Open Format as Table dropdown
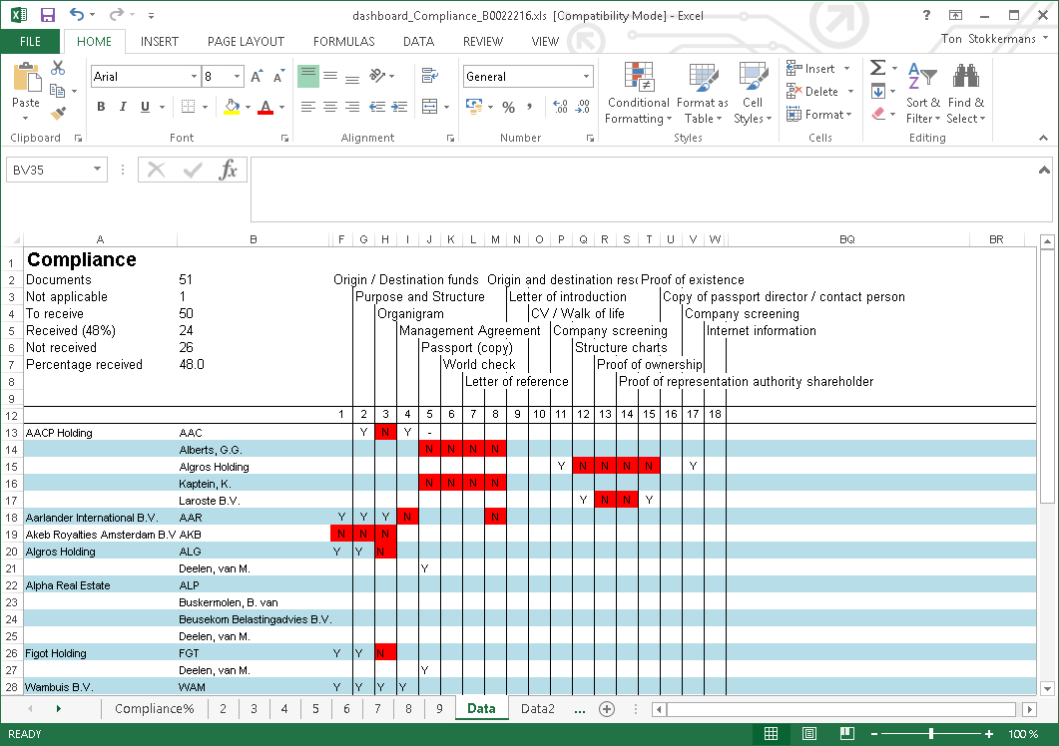Viewport: 1059px width, 746px height. pos(703,93)
